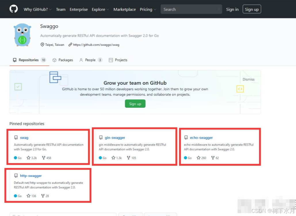Viewport: 296px width, 216px height.
Task: Open the echo-swagger repository link
Action: point(201,138)
